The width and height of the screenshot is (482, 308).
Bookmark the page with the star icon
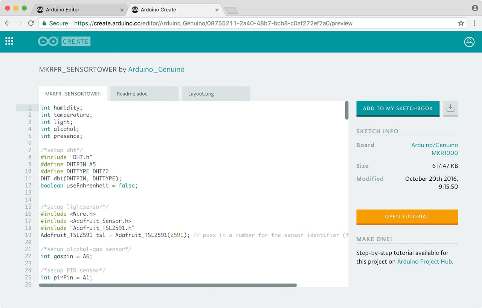pos(461,23)
